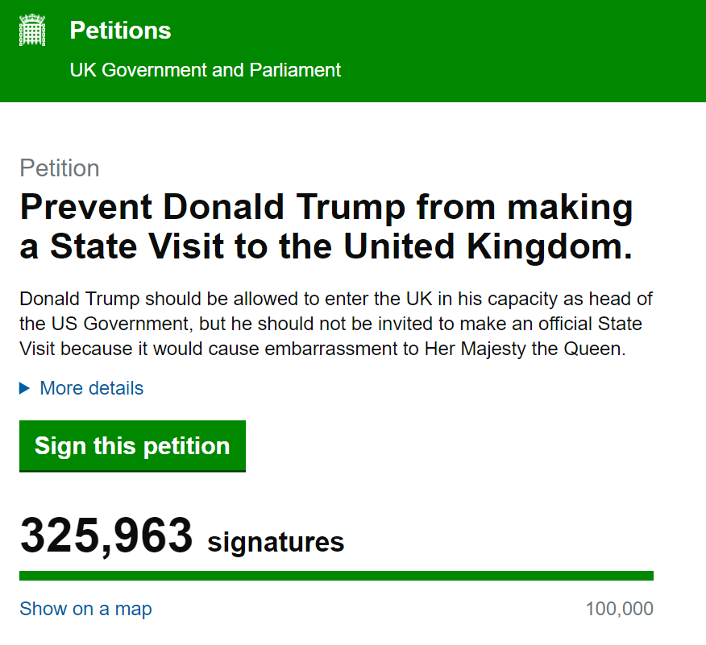Click the 325,963 signature count
Viewport: 706px width, 645px height.
[106, 536]
